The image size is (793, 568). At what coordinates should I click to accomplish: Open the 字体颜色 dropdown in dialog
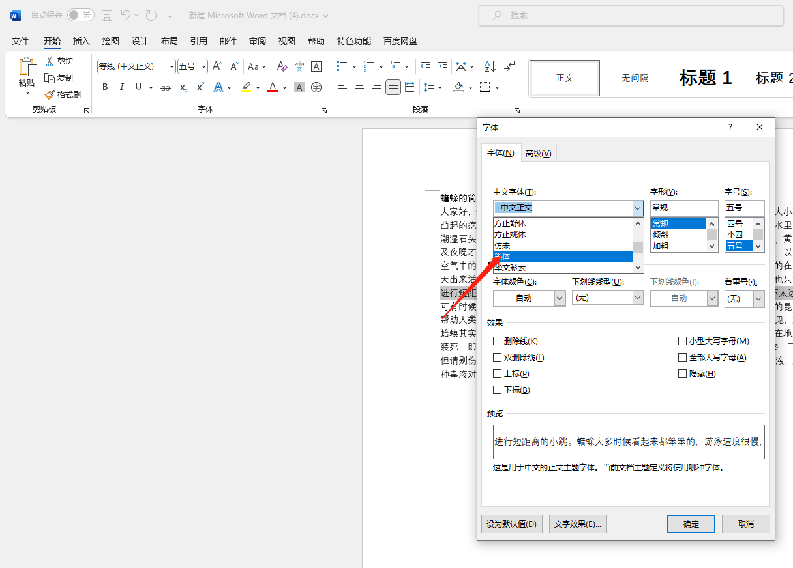click(559, 298)
